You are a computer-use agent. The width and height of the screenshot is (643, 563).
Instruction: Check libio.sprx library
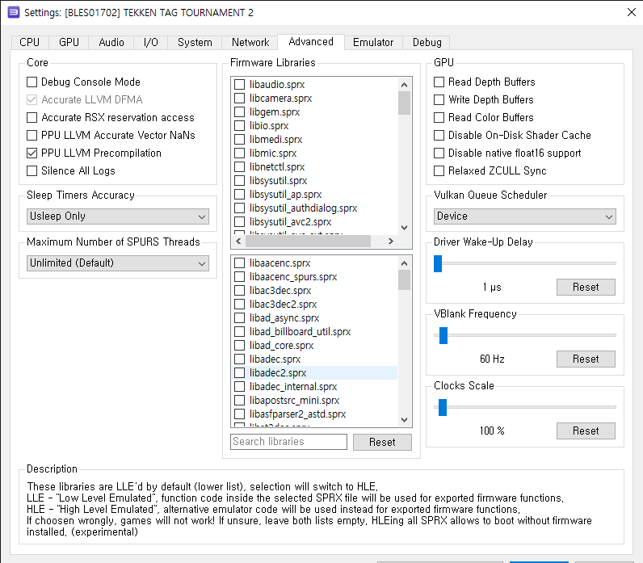(239, 126)
